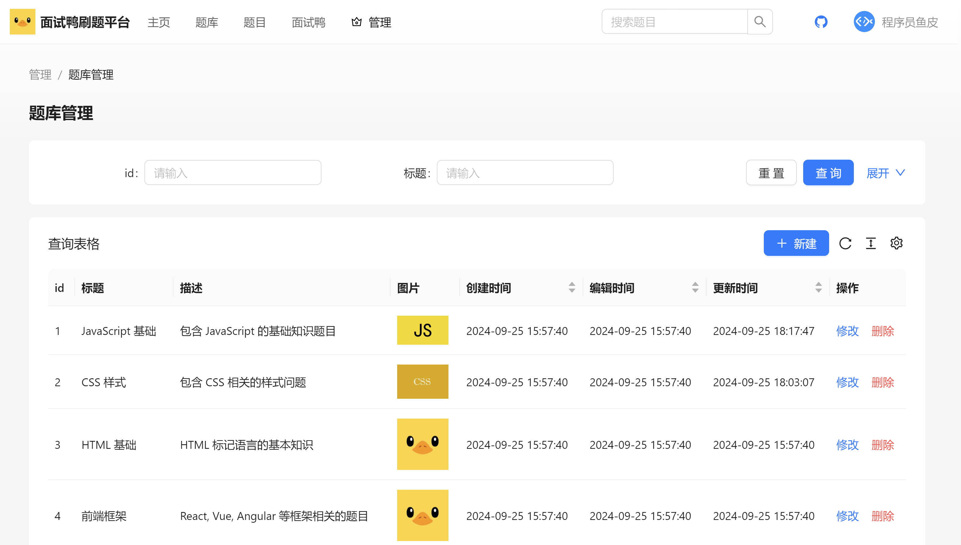Click the magnifier search icon button

[x=760, y=22]
